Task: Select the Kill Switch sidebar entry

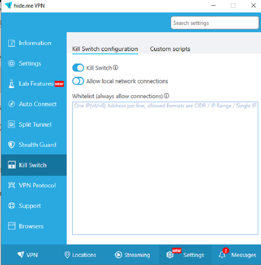Action: (x=34, y=165)
